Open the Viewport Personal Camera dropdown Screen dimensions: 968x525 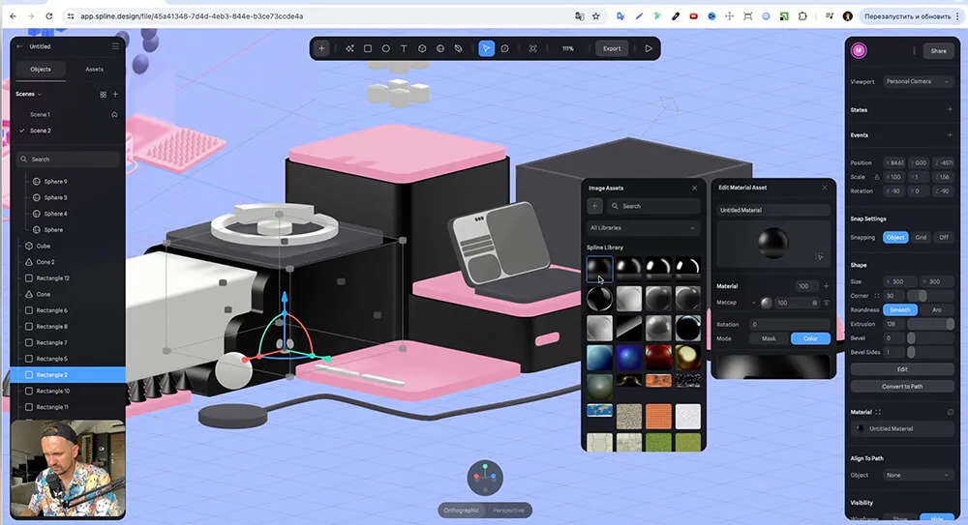(918, 81)
